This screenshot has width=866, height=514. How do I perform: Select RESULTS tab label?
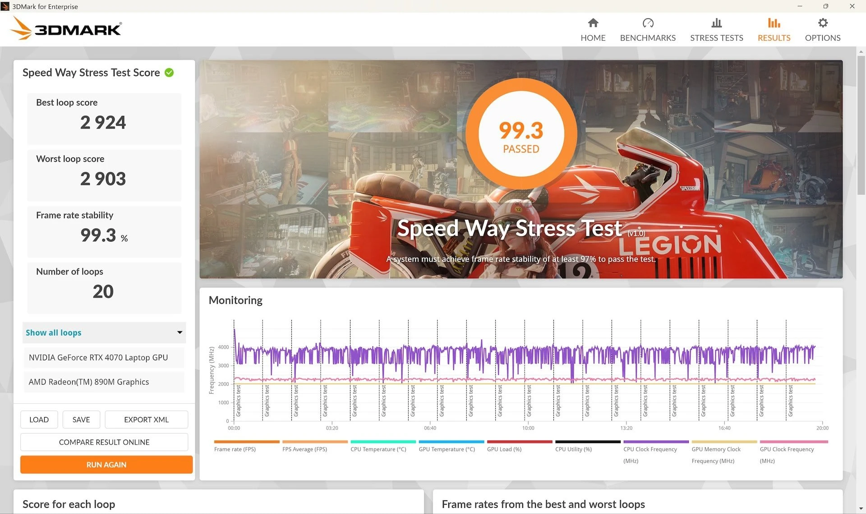point(774,38)
